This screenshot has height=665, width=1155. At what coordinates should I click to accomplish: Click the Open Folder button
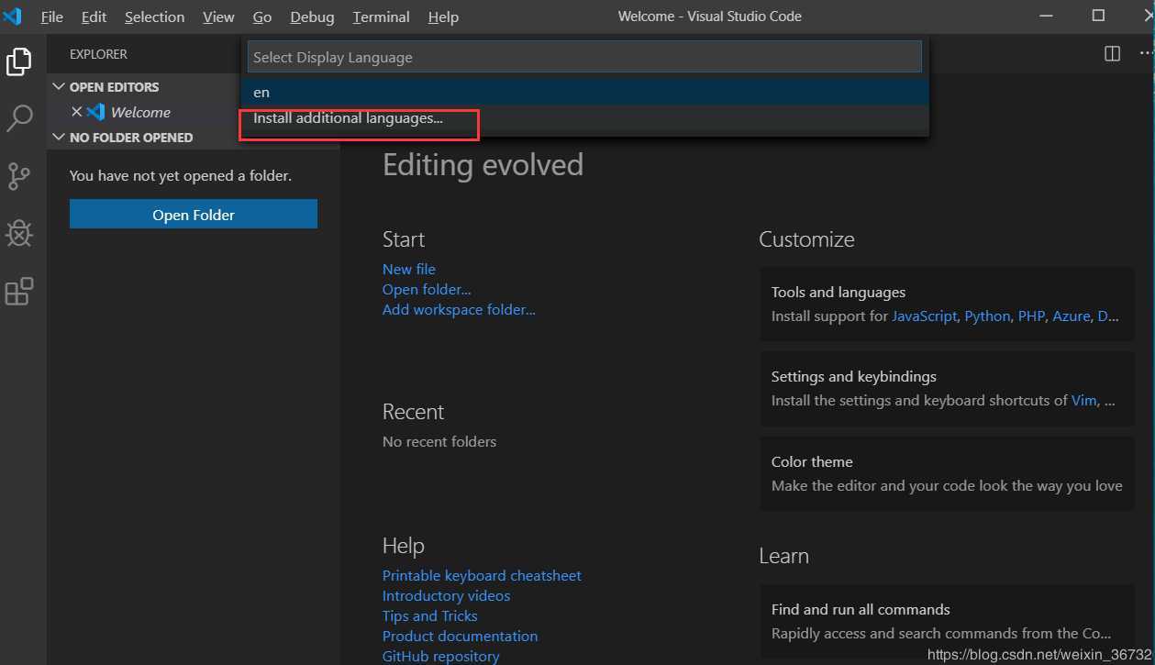[x=194, y=215]
